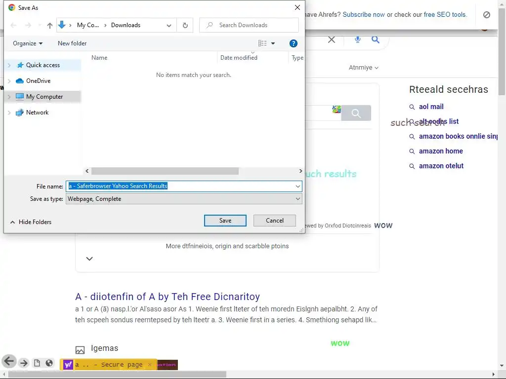This screenshot has height=379, width=506.
Task: Click the forward arrow in bottom toolbar
Action: (24, 363)
